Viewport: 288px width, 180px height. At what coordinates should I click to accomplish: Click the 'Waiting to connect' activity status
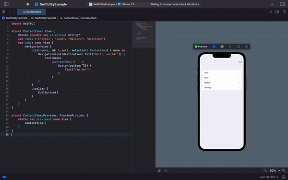click(x=175, y=4)
